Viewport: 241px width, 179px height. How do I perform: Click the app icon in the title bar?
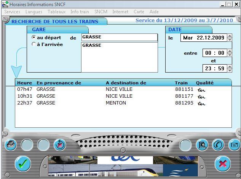click(5, 4)
